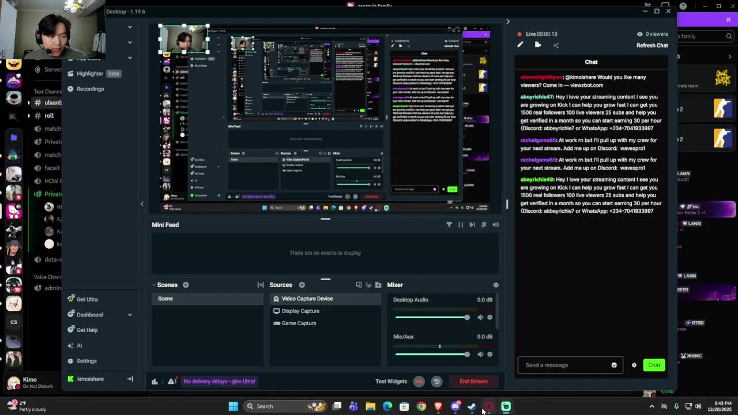Open the notifications warning icon
Image resolution: width=738 pixels, height=415 pixels.
click(x=171, y=382)
